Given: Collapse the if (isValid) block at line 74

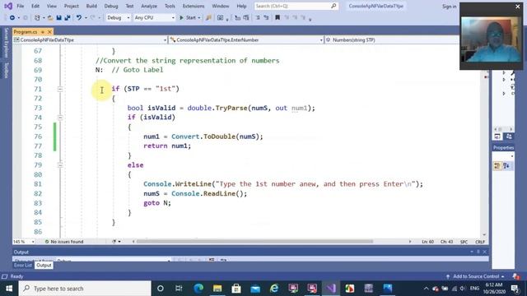Looking at the screenshot, I should pyautogui.click(x=60, y=118).
